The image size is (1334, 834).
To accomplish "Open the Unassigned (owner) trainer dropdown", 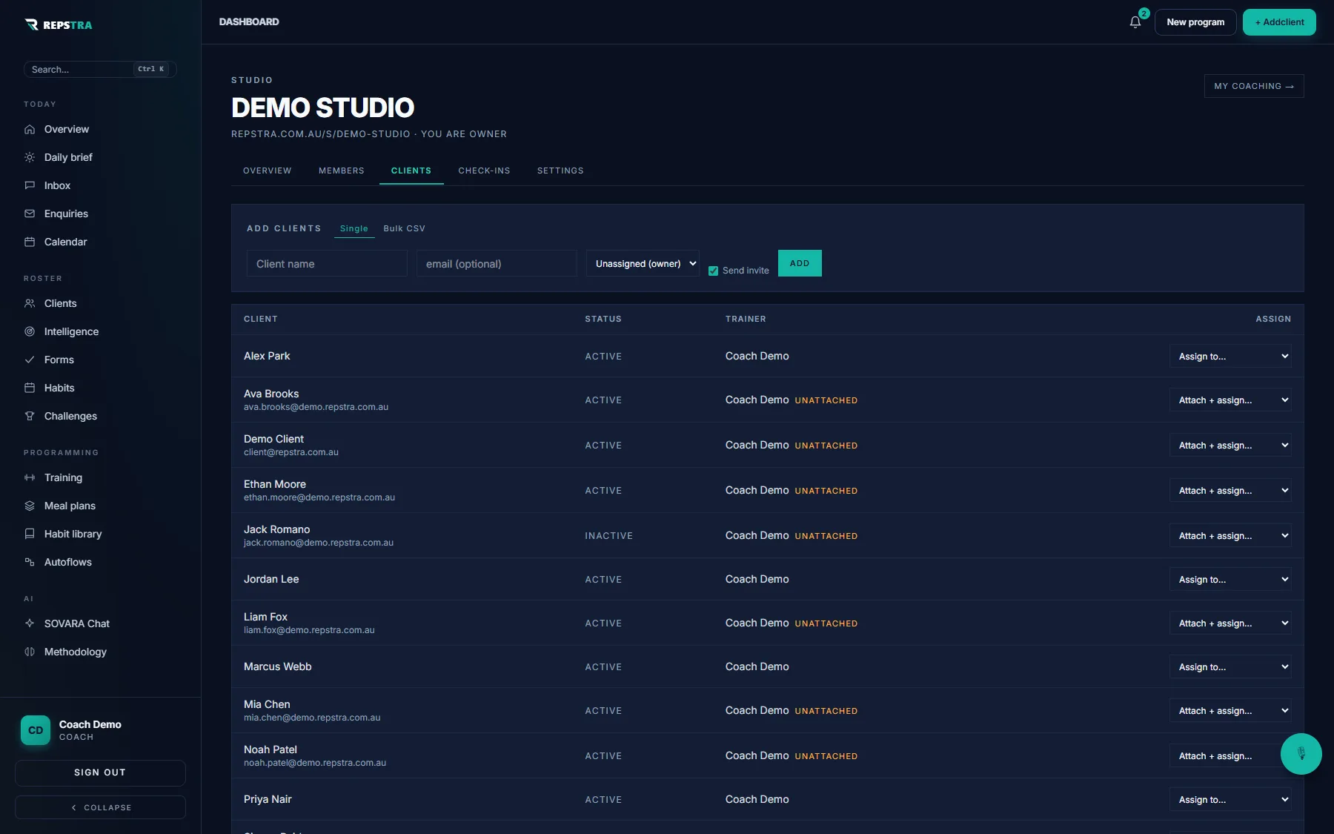I will click(x=643, y=263).
